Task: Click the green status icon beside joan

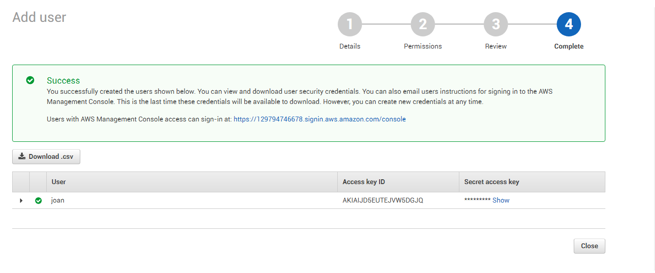Action: [38, 201]
